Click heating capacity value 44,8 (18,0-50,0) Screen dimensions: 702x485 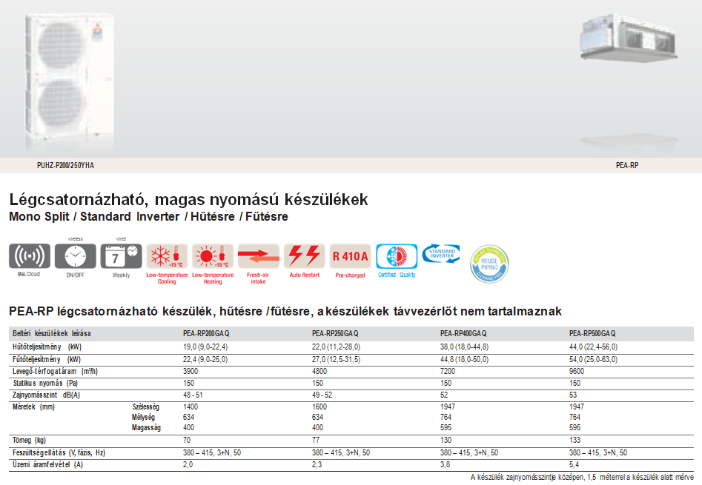point(464,359)
